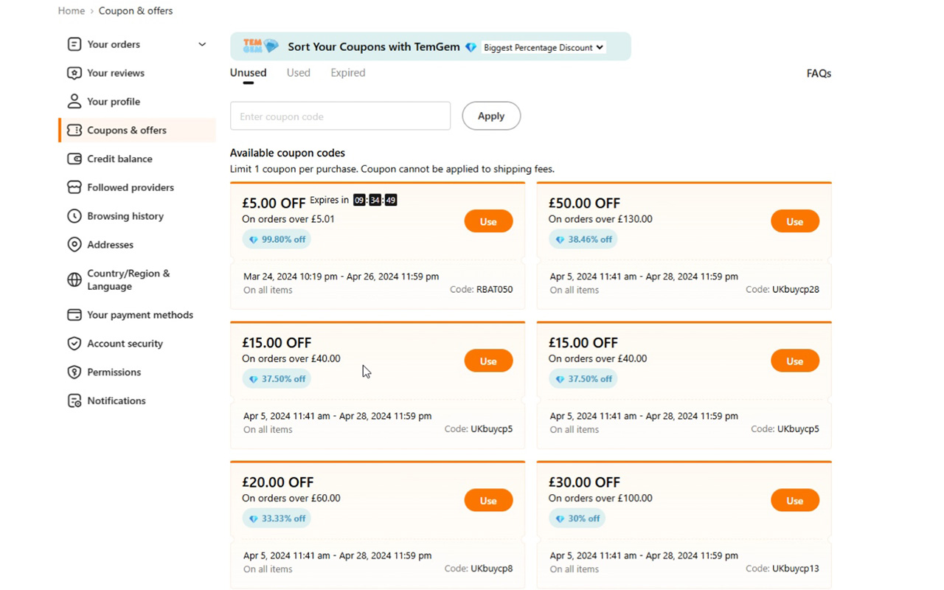The height and width of the screenshot is (590, 944).
Task: Select the Addresses location pin icon
Action: (x=74, y=245)
